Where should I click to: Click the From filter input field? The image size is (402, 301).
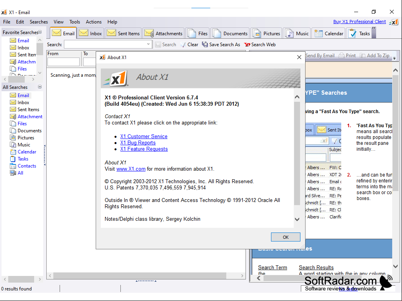[63, 62]
